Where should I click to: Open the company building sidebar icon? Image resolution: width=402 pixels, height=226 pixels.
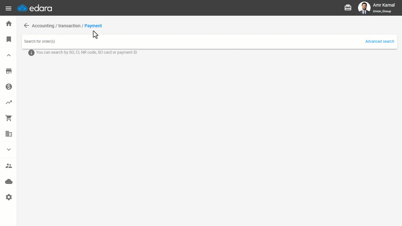coord(9,134)
